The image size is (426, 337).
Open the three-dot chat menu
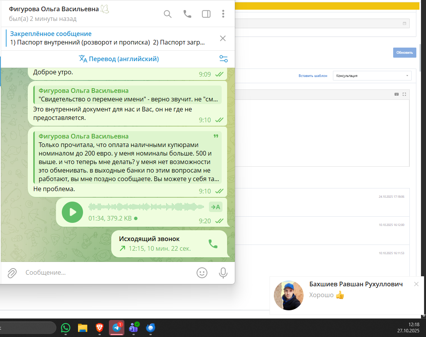click(x=223, y=14)
